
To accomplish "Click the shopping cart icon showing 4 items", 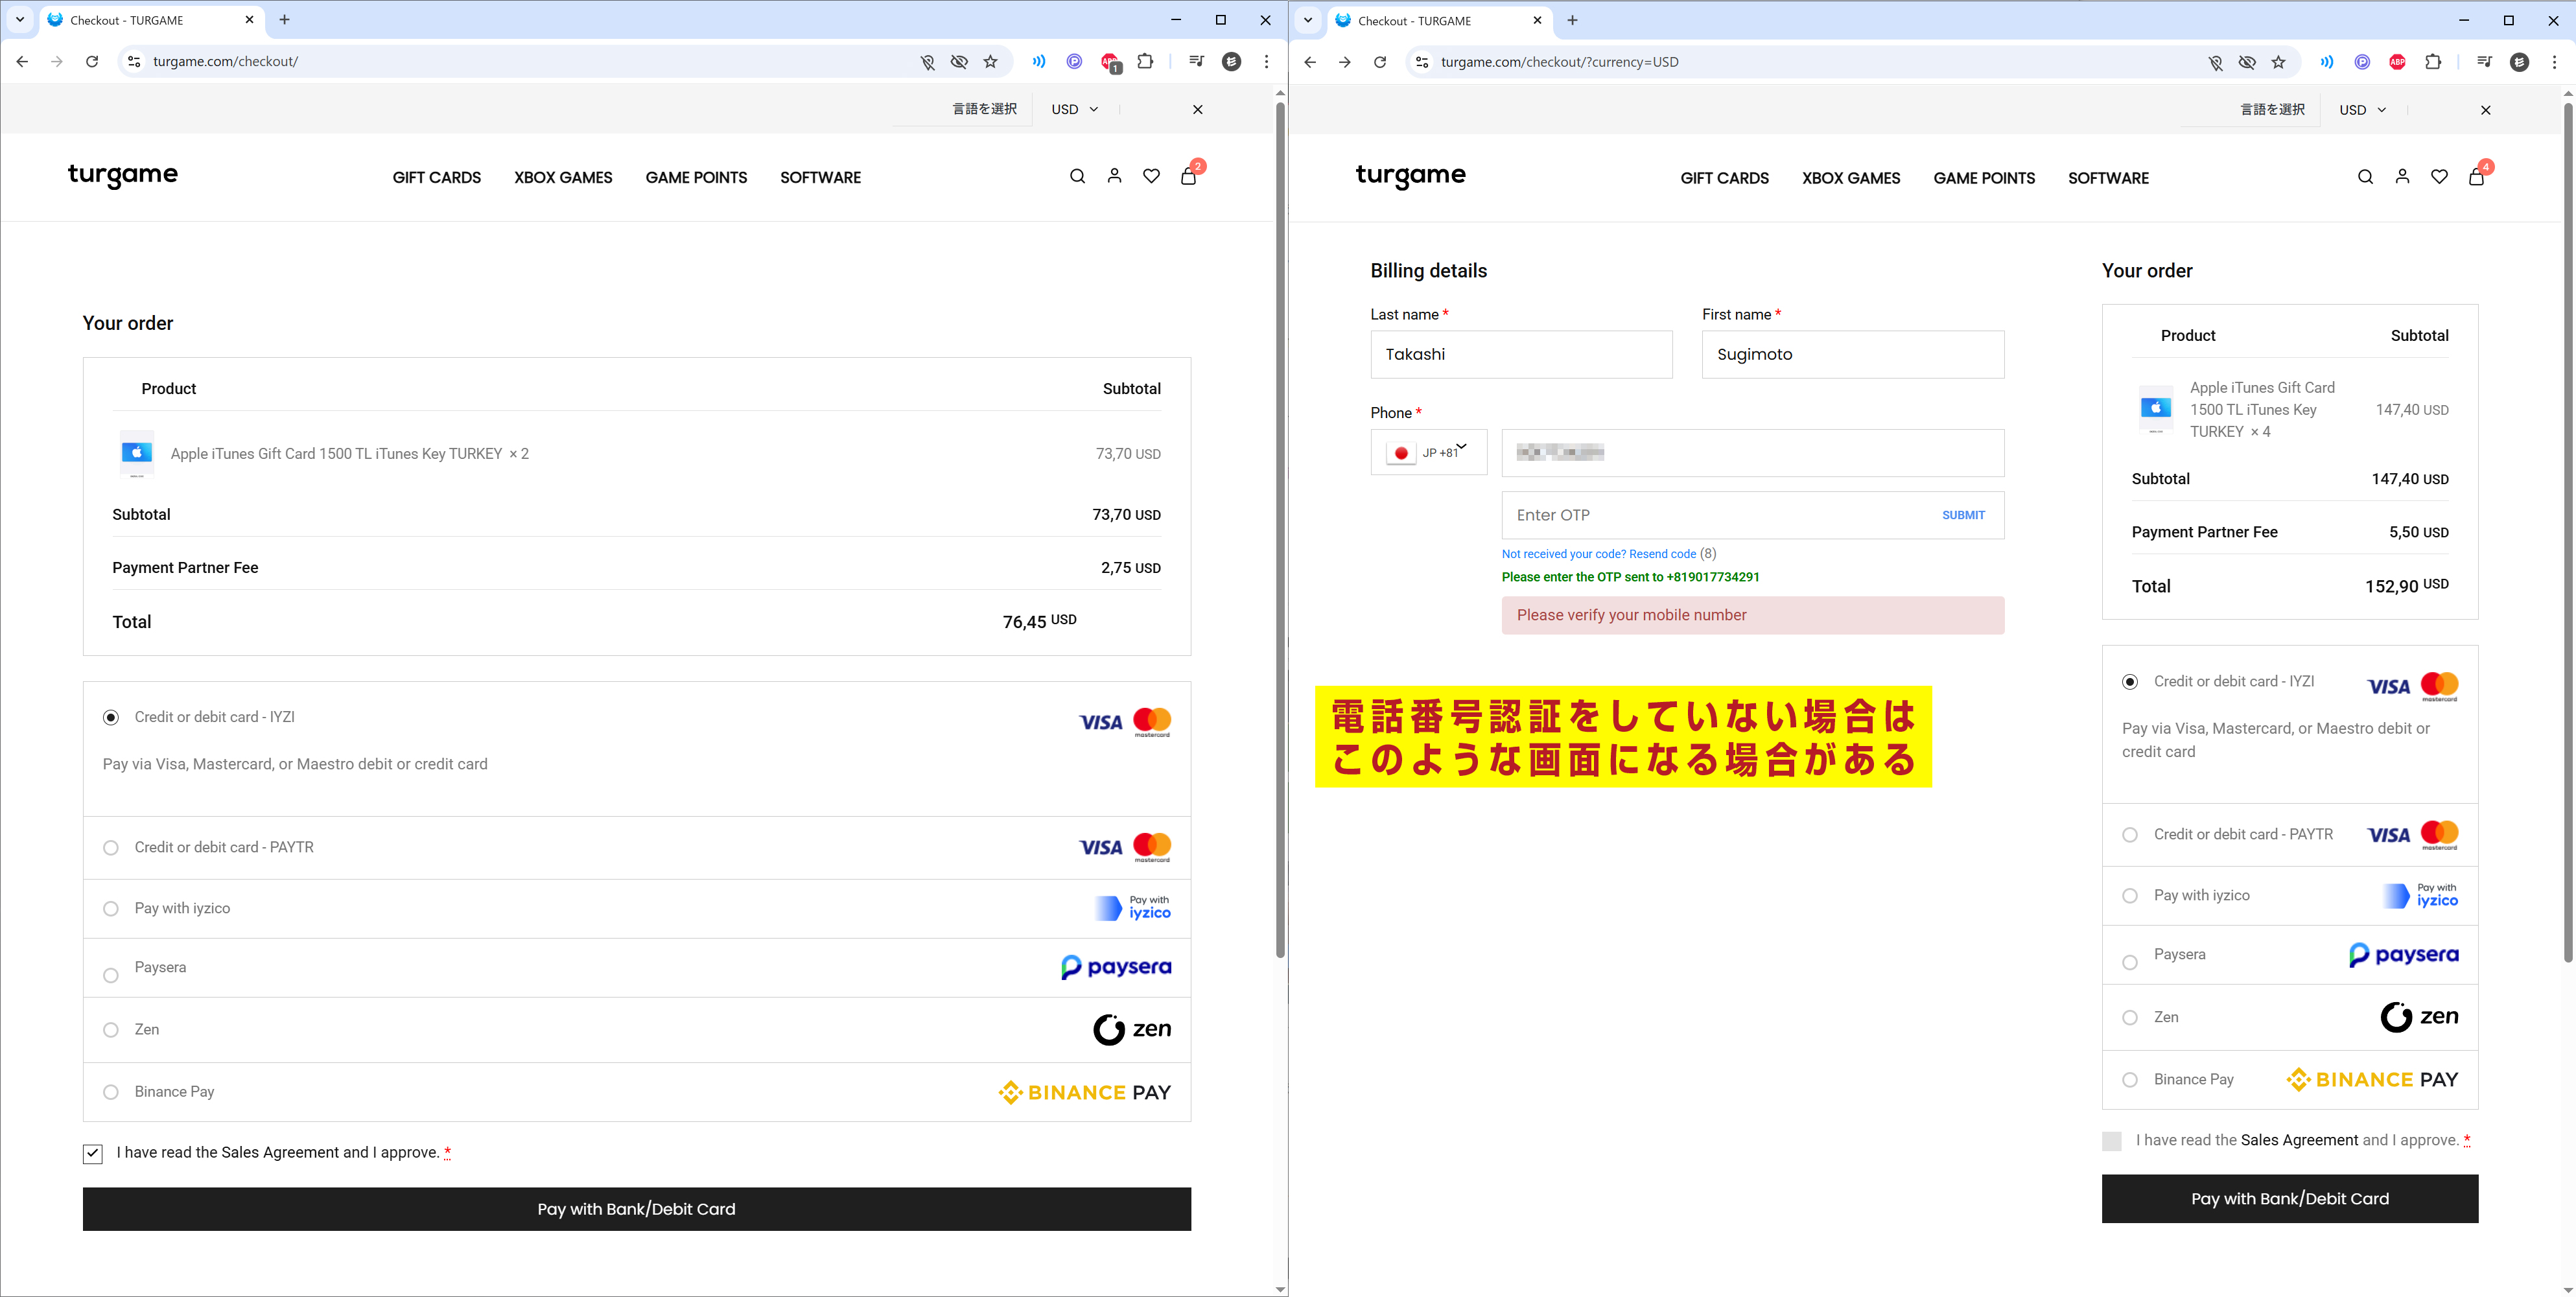I will click(2476, 177).
